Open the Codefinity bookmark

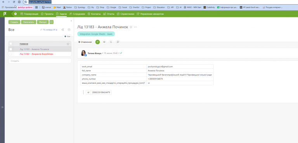209,7
